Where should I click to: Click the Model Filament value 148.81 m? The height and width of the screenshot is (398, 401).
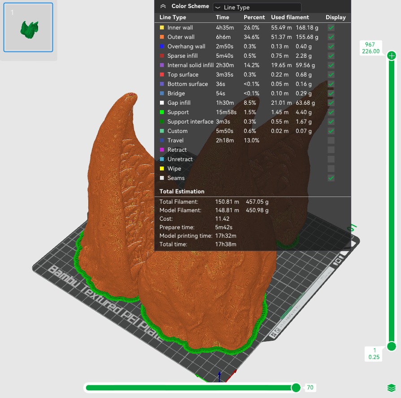point(227,210)
